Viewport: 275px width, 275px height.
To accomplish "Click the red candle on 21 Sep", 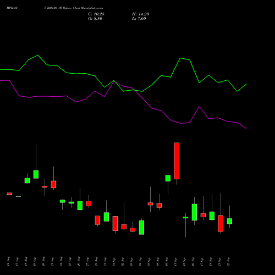I will click(x=221, y=223).
